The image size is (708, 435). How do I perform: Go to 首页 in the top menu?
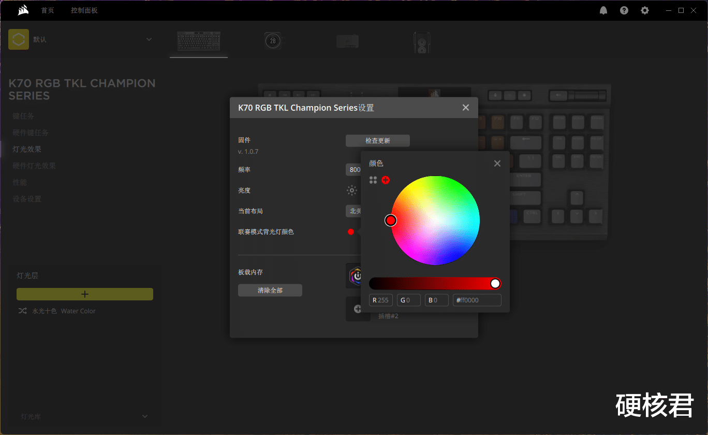[x=48, y=10]
